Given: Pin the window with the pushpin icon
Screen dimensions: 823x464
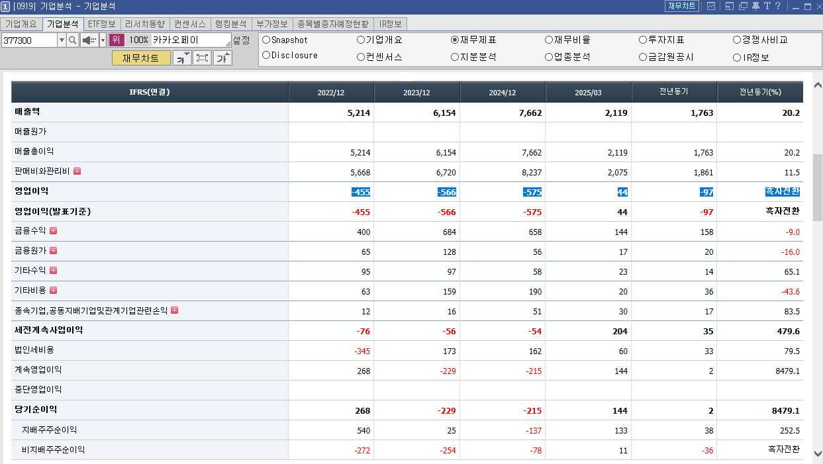Looking at the screenshot, I should [755, 6].
